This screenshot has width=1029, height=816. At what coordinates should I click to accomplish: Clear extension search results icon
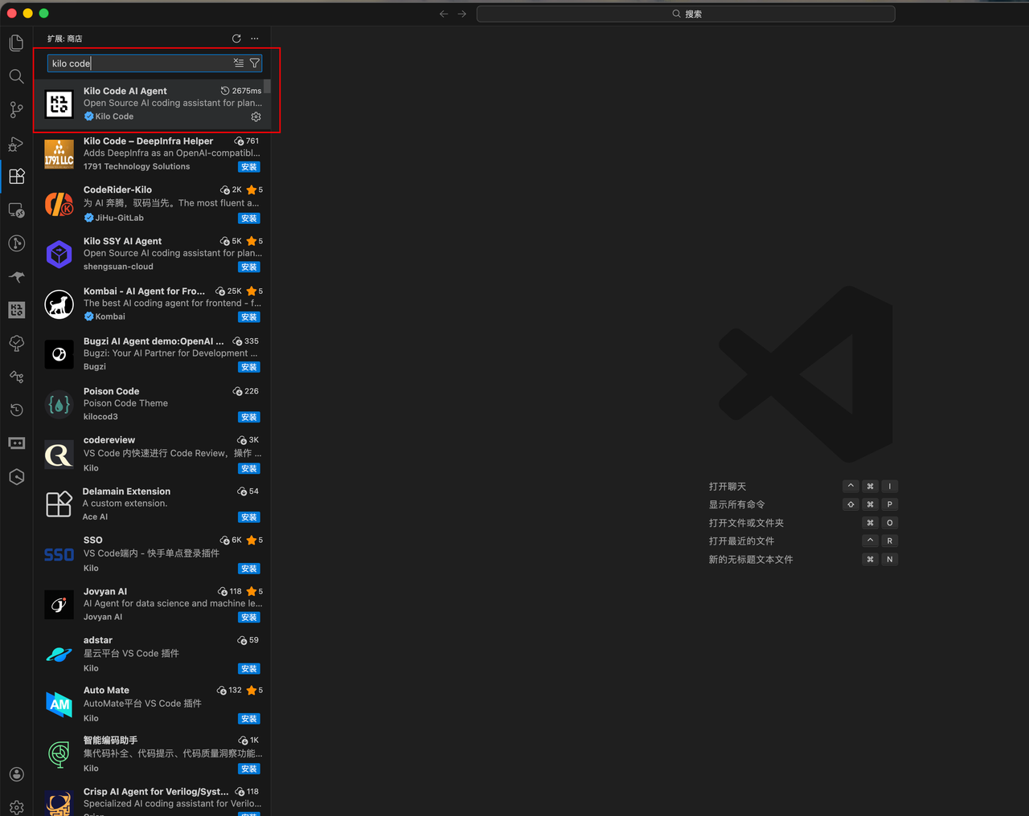pos(239,63)
